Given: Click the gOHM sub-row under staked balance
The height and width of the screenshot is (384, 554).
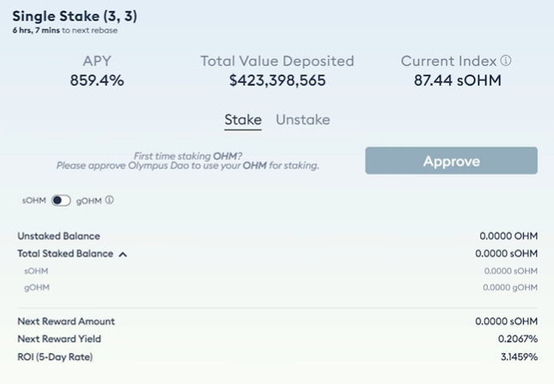Looking at the screenshot, I should (x=277, y=287).
